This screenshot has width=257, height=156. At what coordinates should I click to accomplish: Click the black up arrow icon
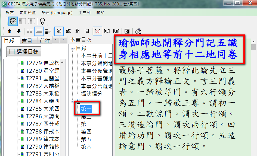pyautogui.click(x=10, y=31)
